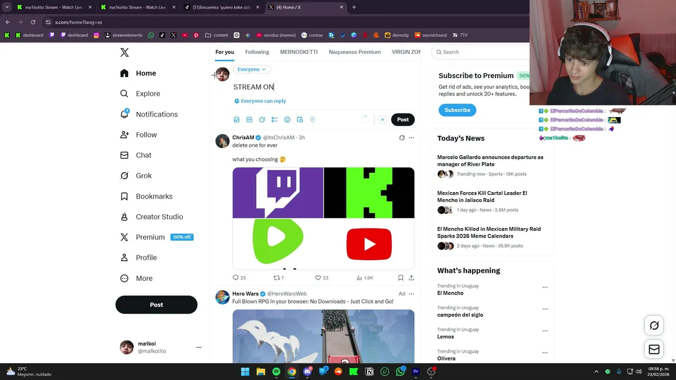Open options for Lemos trend
This screenshot has height=380, width=676.
(x=545, y=331)
